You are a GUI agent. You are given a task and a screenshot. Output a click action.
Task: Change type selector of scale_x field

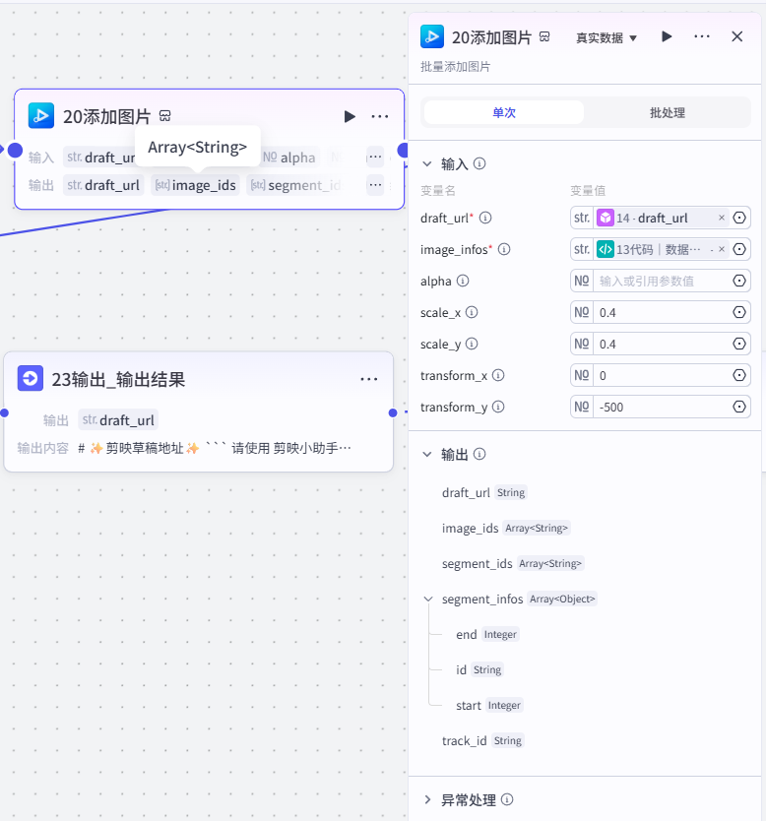coord(582,313)
